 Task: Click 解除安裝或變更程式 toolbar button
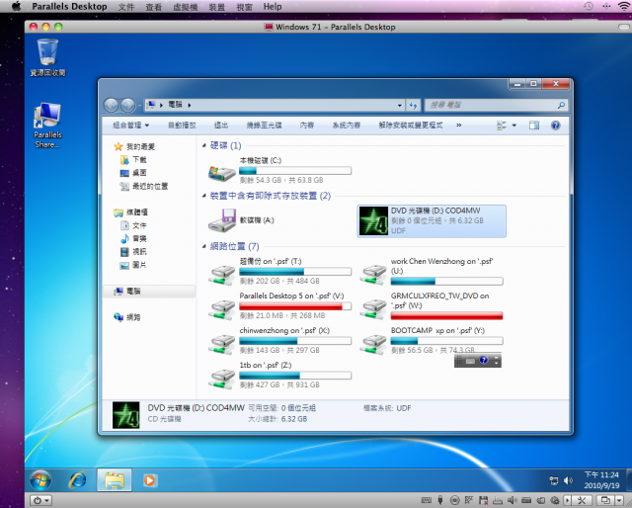(411, 126)
